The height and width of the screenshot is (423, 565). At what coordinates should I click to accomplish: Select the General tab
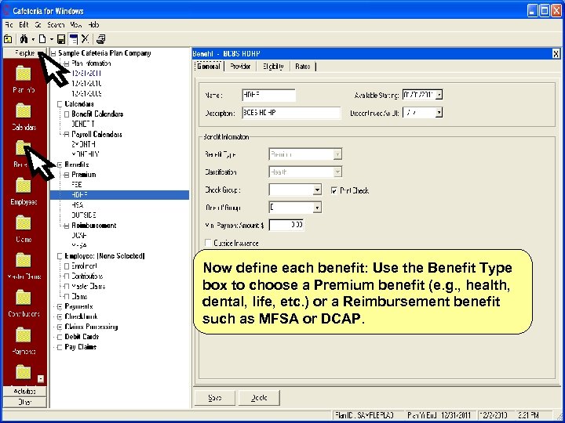(x=208, y=66)
